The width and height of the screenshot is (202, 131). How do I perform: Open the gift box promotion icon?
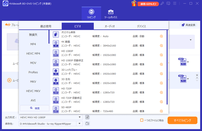pyautogui.click(x=134, y=3)
